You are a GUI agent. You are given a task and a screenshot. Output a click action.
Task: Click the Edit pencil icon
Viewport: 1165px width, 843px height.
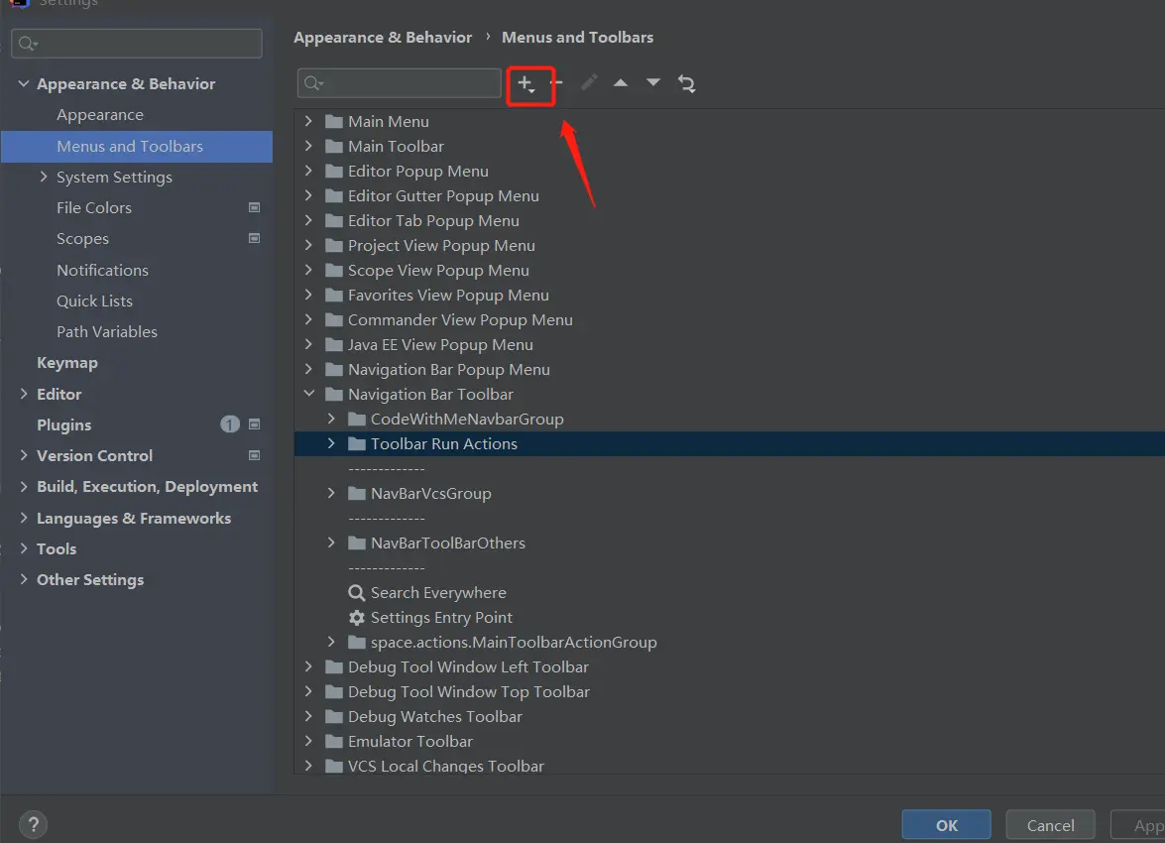589,83
